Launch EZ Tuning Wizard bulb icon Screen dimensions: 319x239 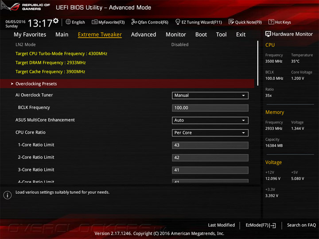point(178,22)
